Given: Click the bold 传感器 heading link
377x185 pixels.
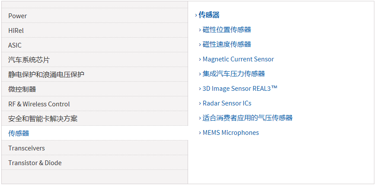Looking at the screenshot, I should [209, 15].
